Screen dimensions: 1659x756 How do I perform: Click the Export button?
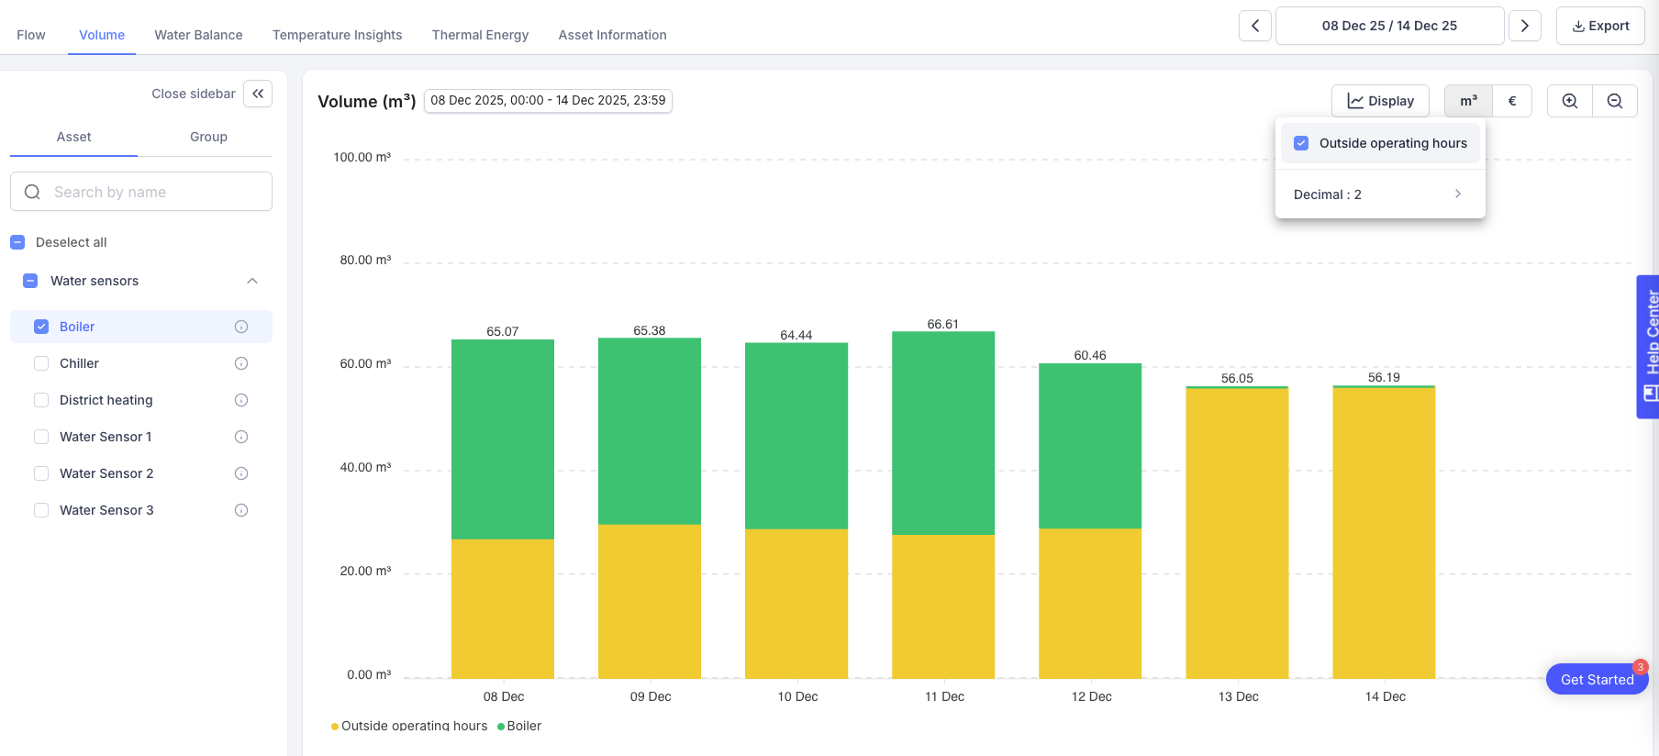click(x=1599, y=26)
